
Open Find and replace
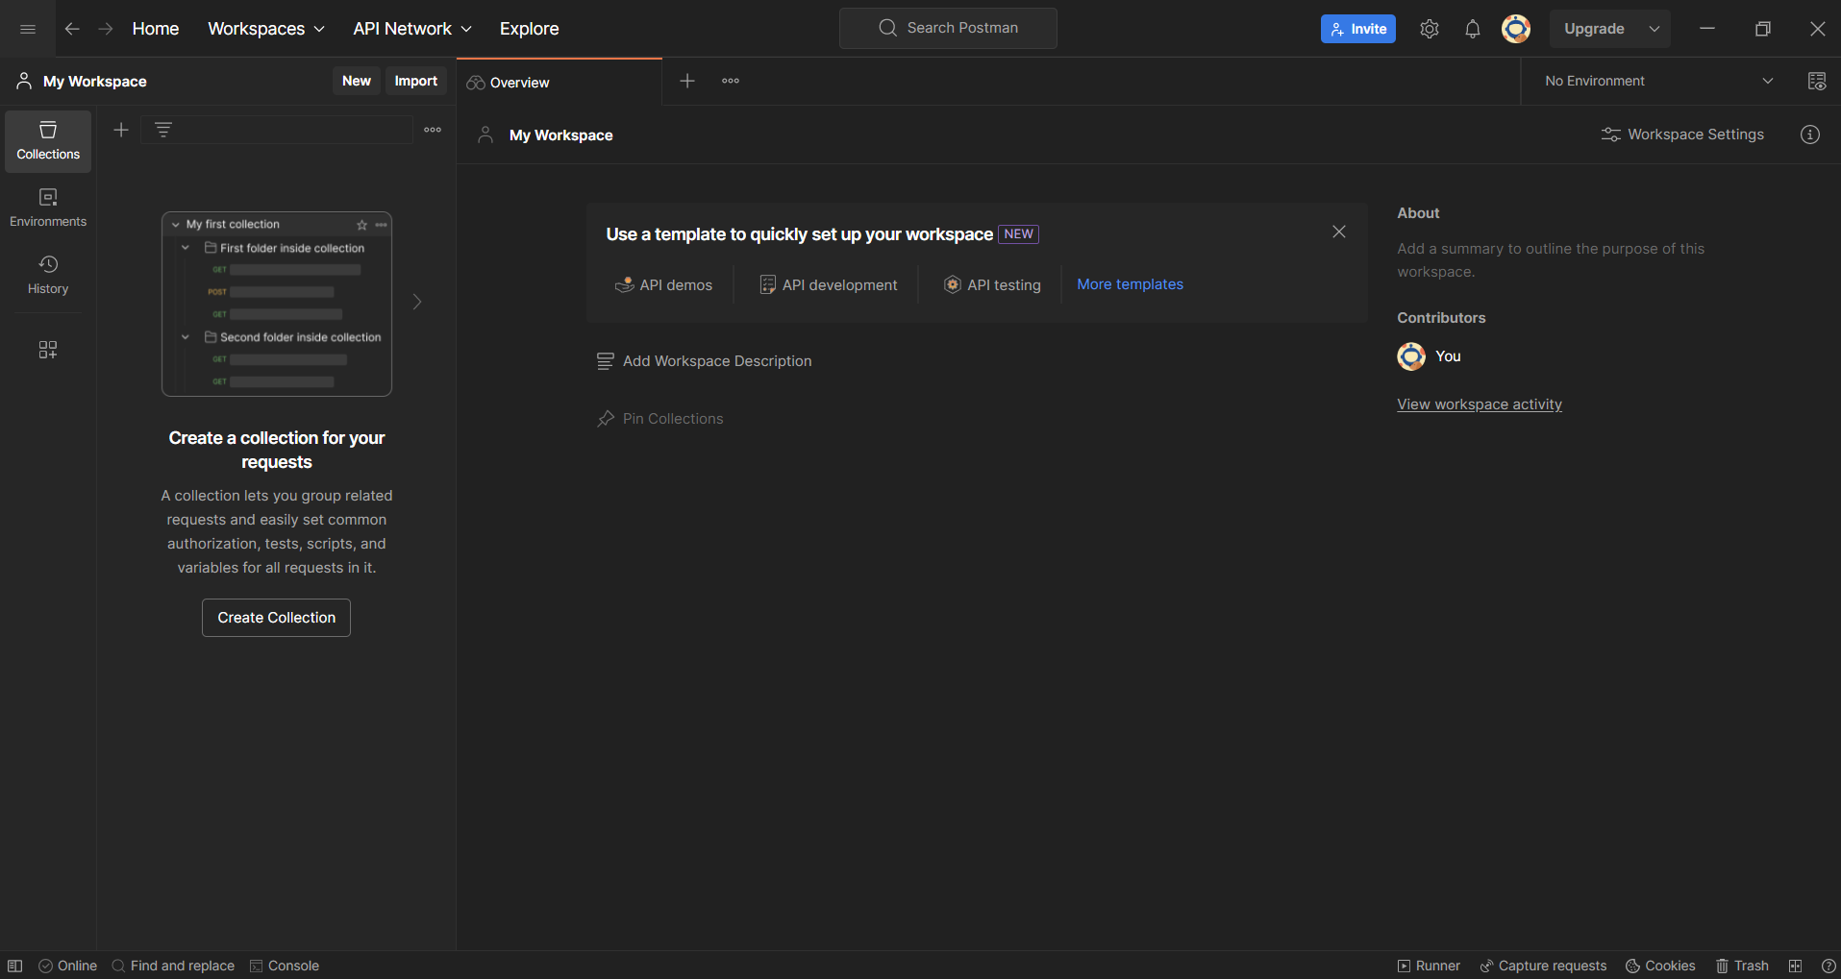click(173, 966)
